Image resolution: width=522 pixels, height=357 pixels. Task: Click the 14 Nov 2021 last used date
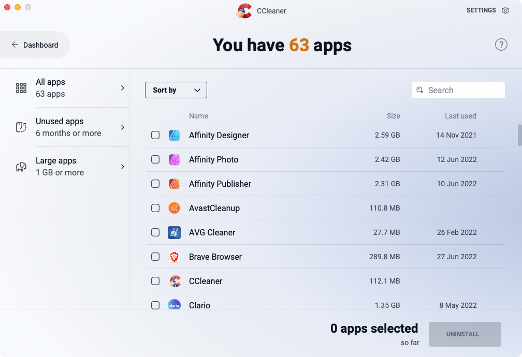click(x=456, y=135)
